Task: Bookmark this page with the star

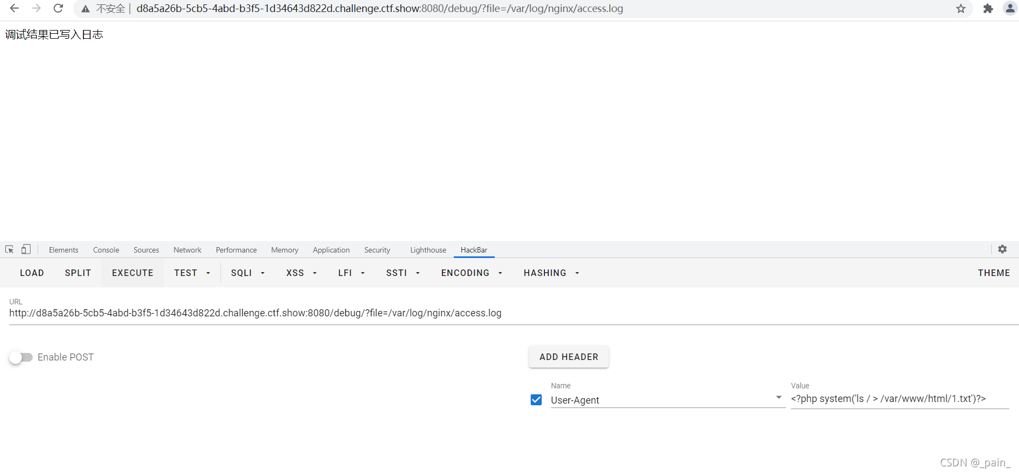Action: (961, 9)
